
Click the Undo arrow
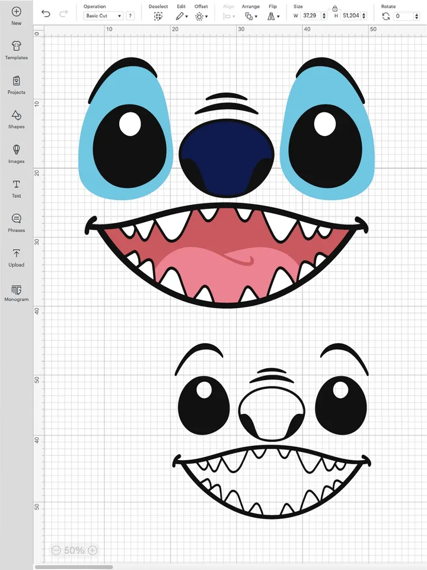coord(46,13)
